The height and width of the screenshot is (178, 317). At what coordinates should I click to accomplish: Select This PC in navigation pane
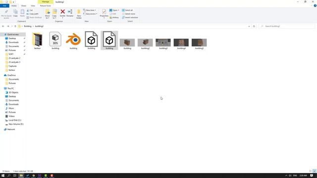10,89
